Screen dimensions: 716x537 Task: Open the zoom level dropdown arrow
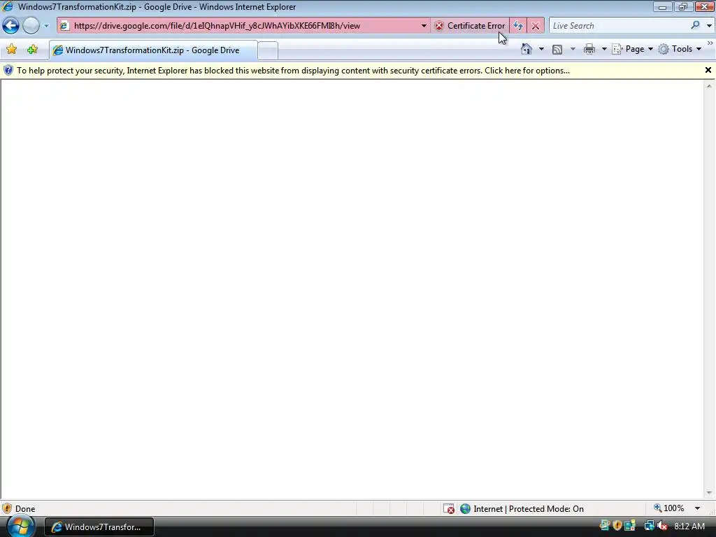(x=697, y=508)
